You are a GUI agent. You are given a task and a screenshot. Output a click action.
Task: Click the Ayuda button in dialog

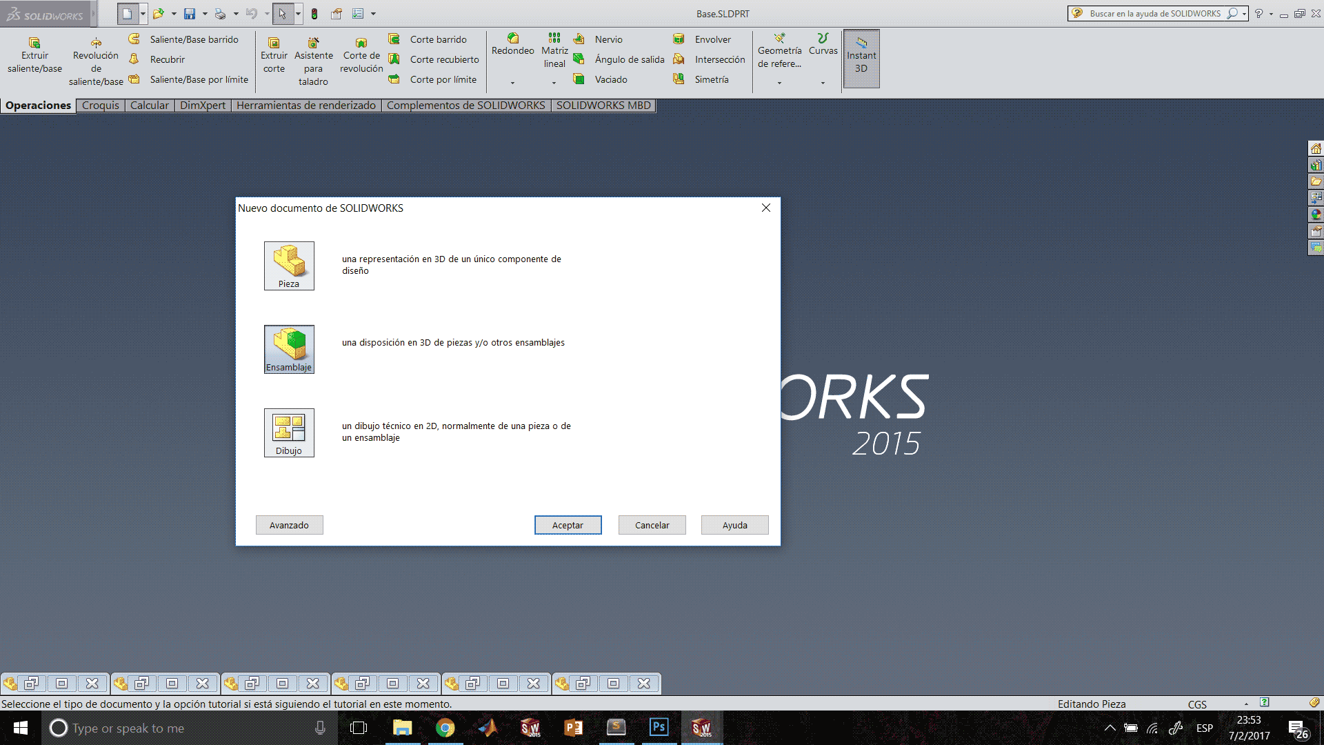[734, 525]
